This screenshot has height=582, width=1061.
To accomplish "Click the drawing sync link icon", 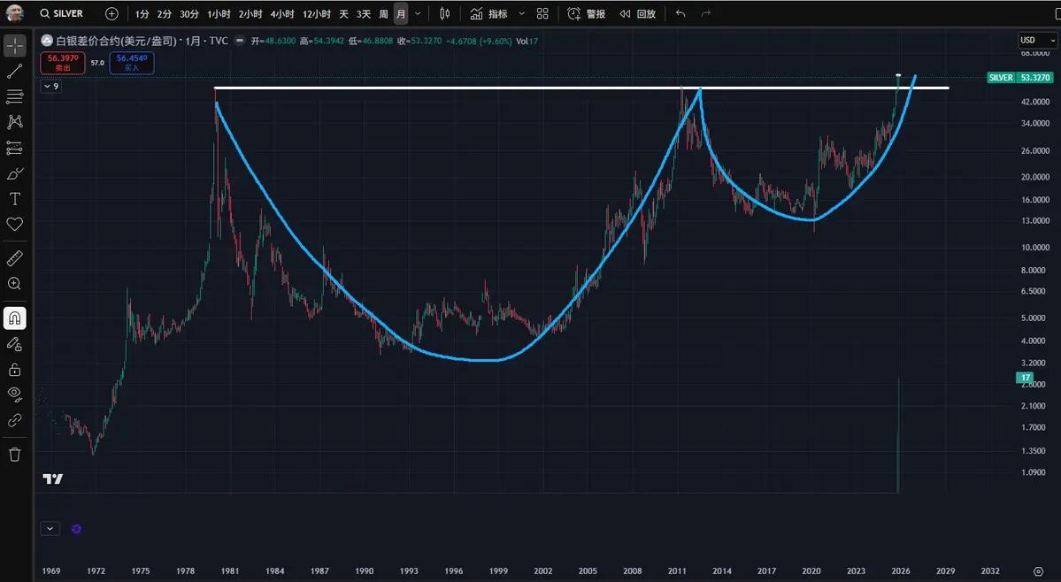I will (x=15, y=420).
